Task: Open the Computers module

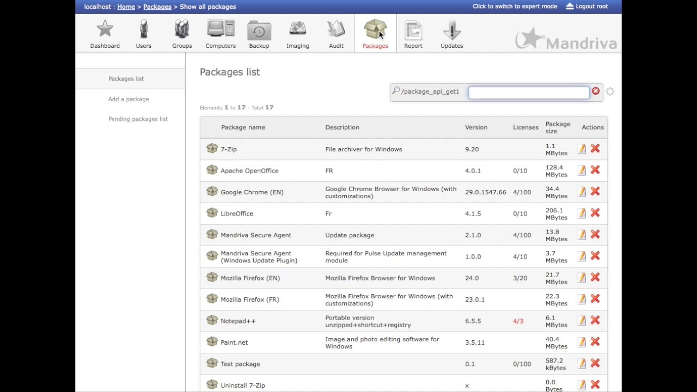Action: coord(221,34)
